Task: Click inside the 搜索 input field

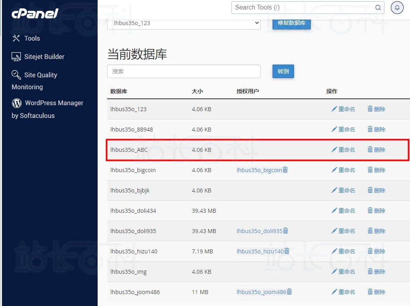Action: click(183, 71)
